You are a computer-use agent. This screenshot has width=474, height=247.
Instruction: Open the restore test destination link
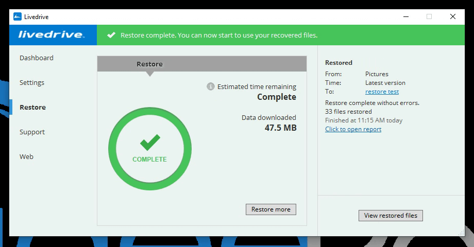(382, 92)
